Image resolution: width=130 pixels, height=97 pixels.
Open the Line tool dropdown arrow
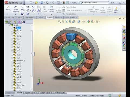(x=25, y=7)
